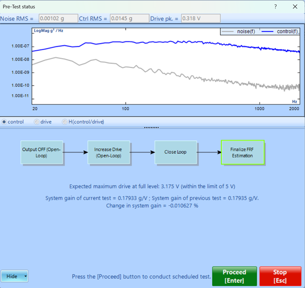Open the Hide button dropdown arrow

[25, 276]
